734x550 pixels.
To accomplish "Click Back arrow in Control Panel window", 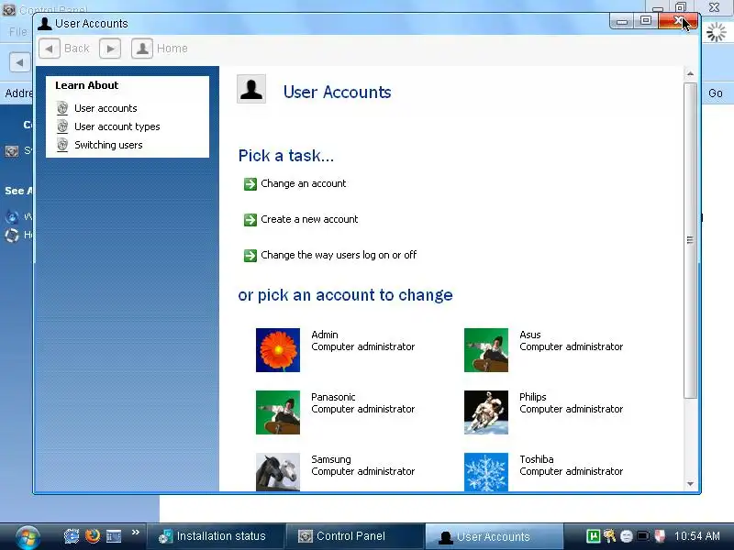I will 19,62.
